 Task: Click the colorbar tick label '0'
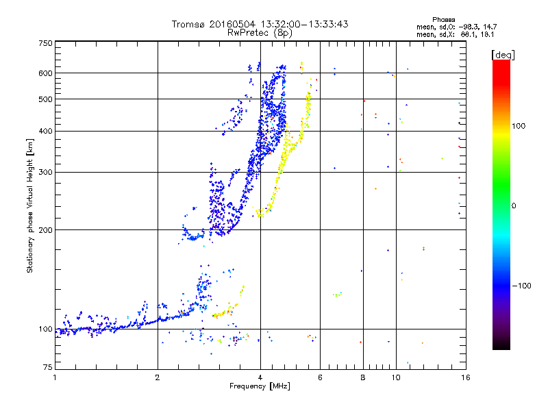pyautogui.click(x=514, y=206)
